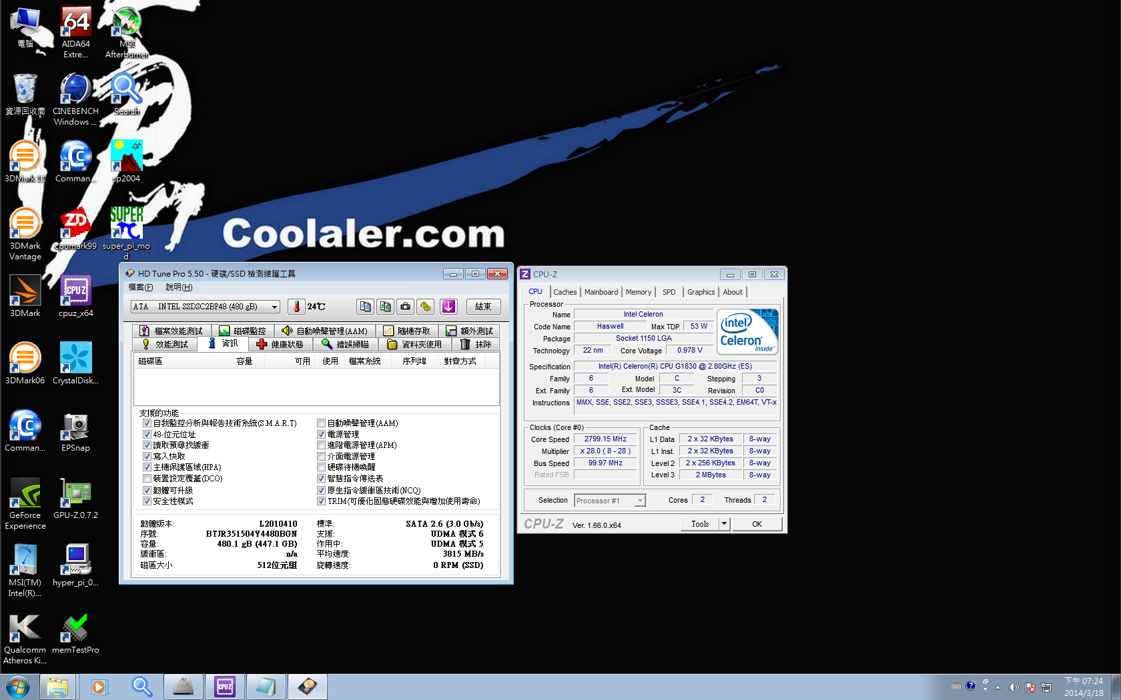
Task: Switch to CPU-Z Graphics tab
Action: [x=701, y=292]
